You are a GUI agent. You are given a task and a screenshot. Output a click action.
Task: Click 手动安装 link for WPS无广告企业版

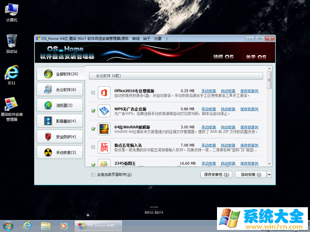click(x=209, y=109)
